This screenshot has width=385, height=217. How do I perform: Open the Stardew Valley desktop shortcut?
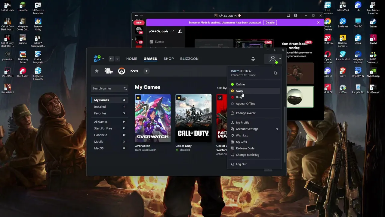click(38, 25)
